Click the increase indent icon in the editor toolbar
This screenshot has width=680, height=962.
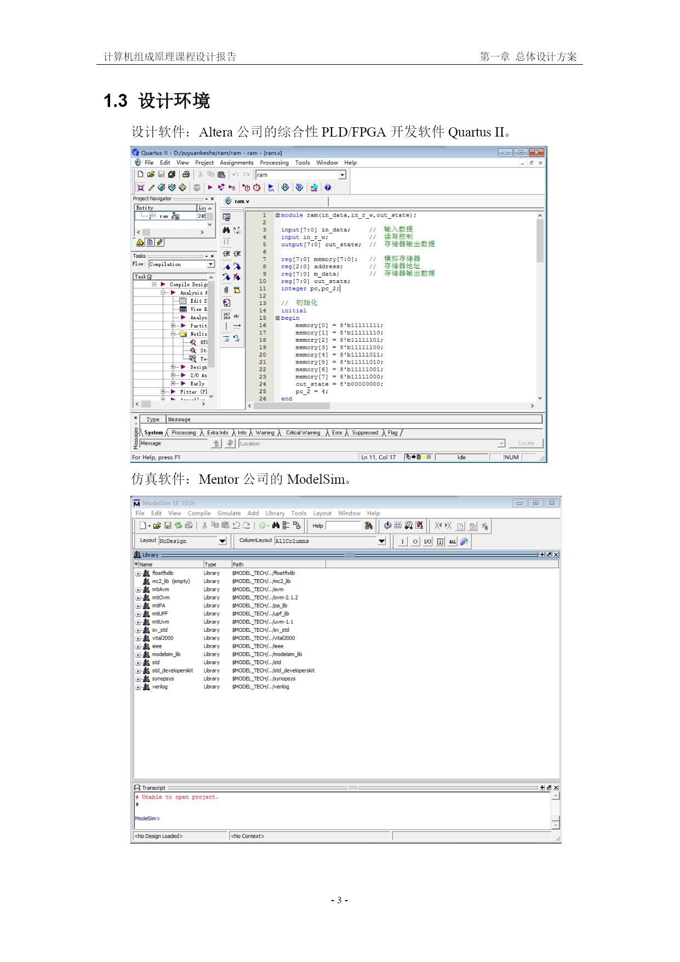click(x=226, y=253)
